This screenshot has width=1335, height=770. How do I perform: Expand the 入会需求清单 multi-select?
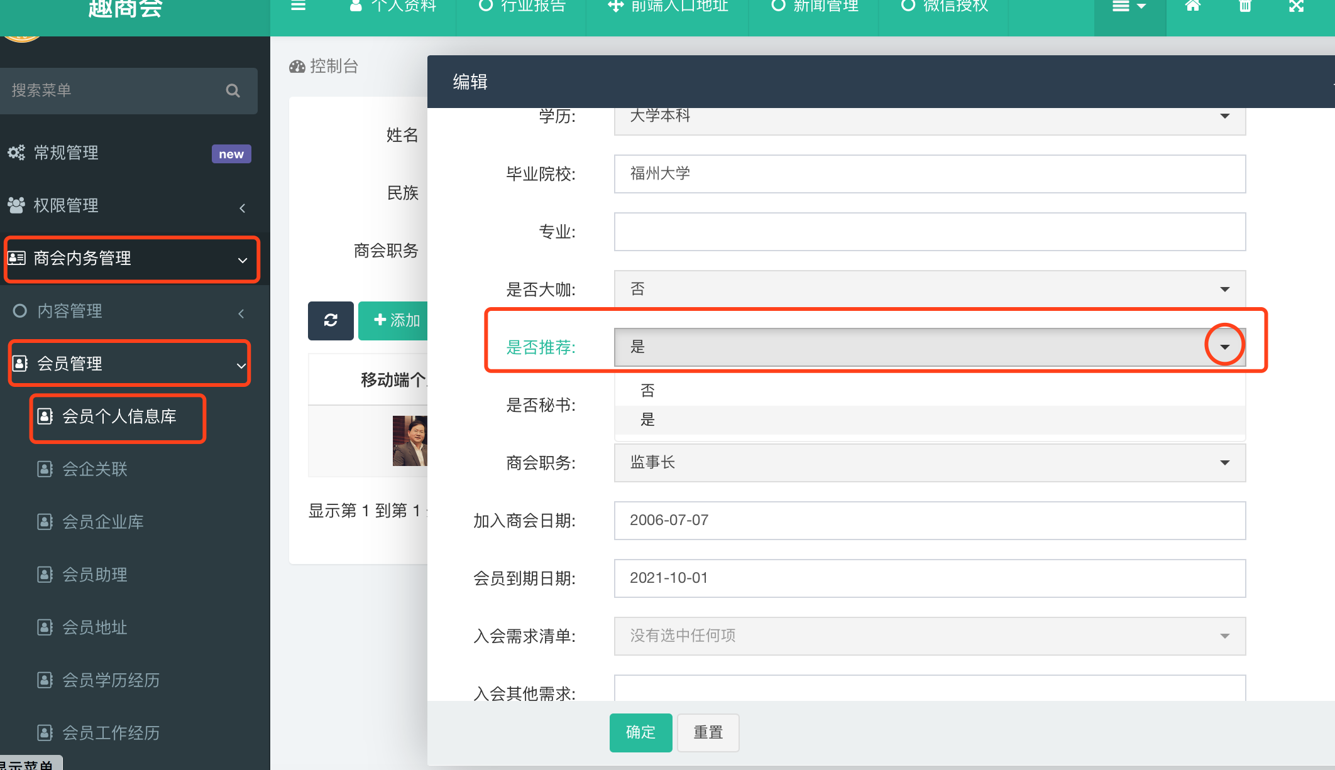[x=929, y=636]
